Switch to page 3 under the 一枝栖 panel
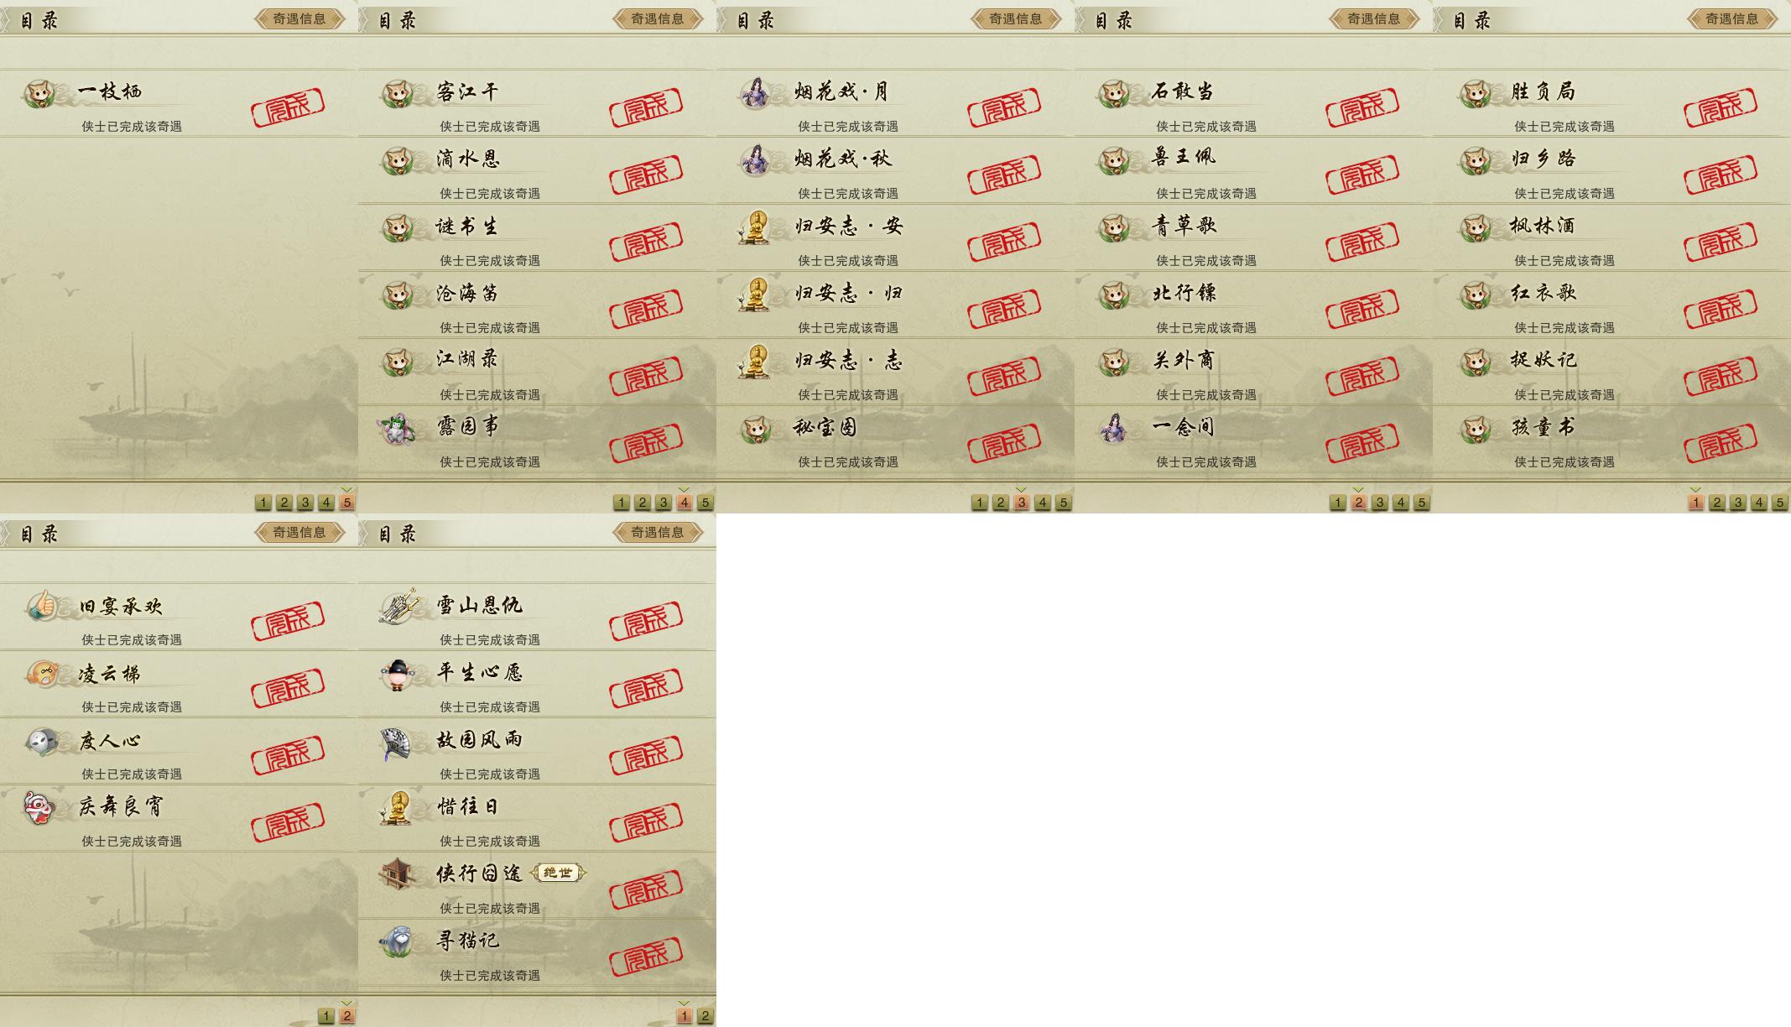 click(x=305, y=503)
